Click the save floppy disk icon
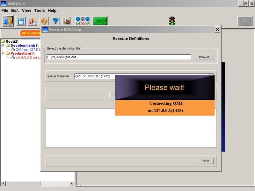Screen dimensions: 255x191 tap(21, 21)
